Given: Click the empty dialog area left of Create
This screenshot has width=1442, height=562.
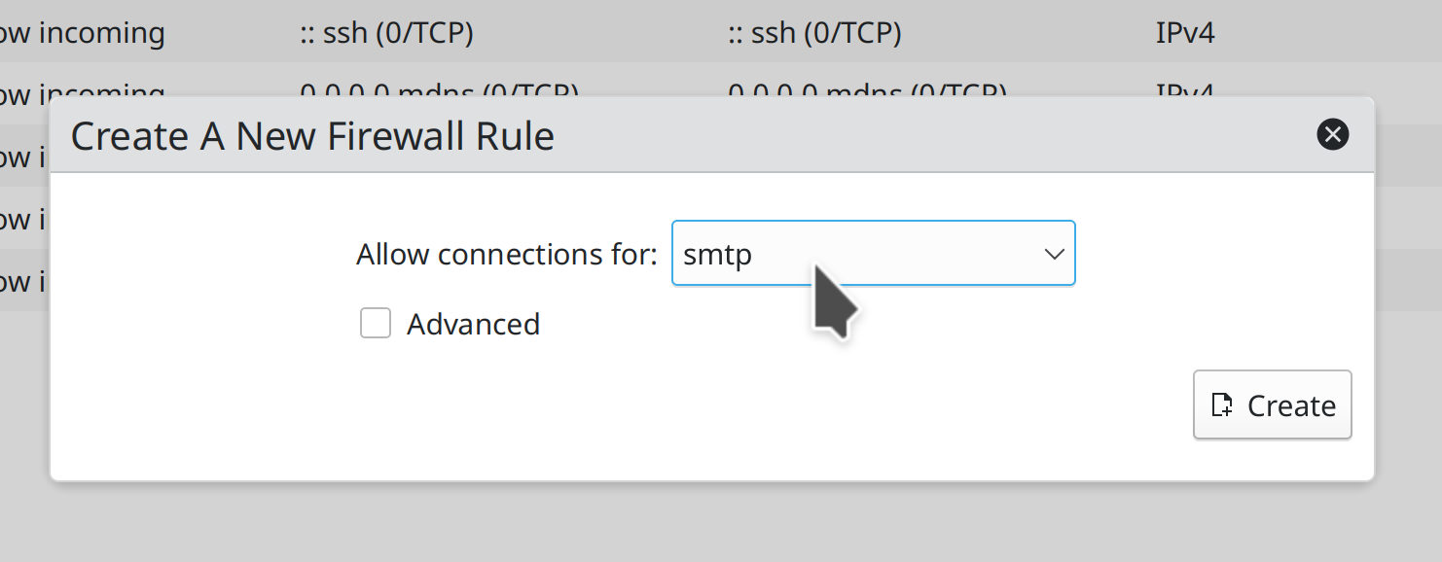Looking at the screenshot, I should (681, 408).
